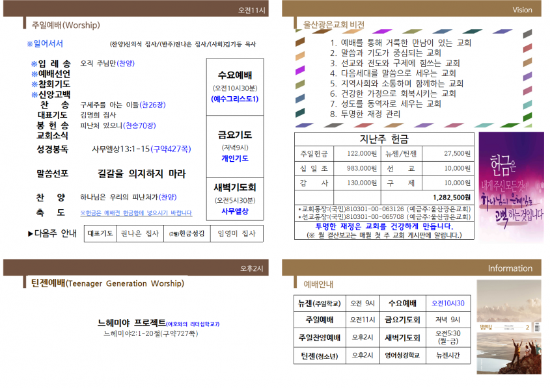Image resolution: width=550 pixels, height=388 pixels.
Task: Click the 금요기도 box
Action: pos(235,146)
